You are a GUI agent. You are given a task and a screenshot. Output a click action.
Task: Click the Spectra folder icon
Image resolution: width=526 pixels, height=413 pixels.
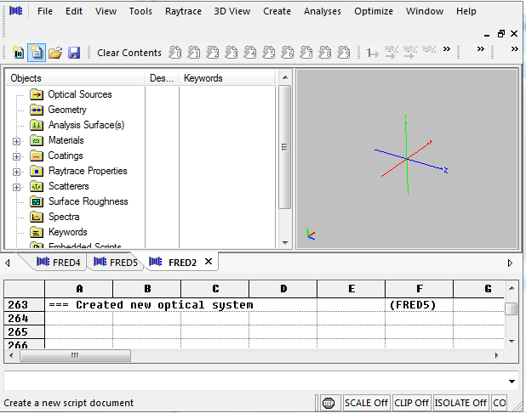[37, 217]
